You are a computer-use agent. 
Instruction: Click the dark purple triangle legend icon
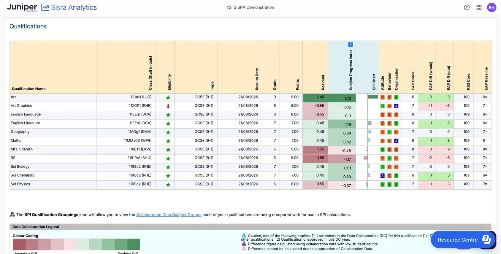(244, 244)
